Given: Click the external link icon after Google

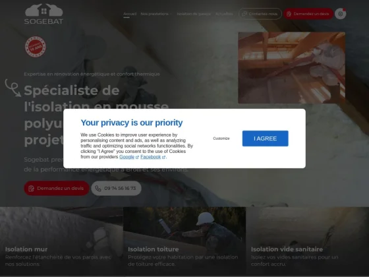Looking at the screenshot, I should [x=137, y=157].
